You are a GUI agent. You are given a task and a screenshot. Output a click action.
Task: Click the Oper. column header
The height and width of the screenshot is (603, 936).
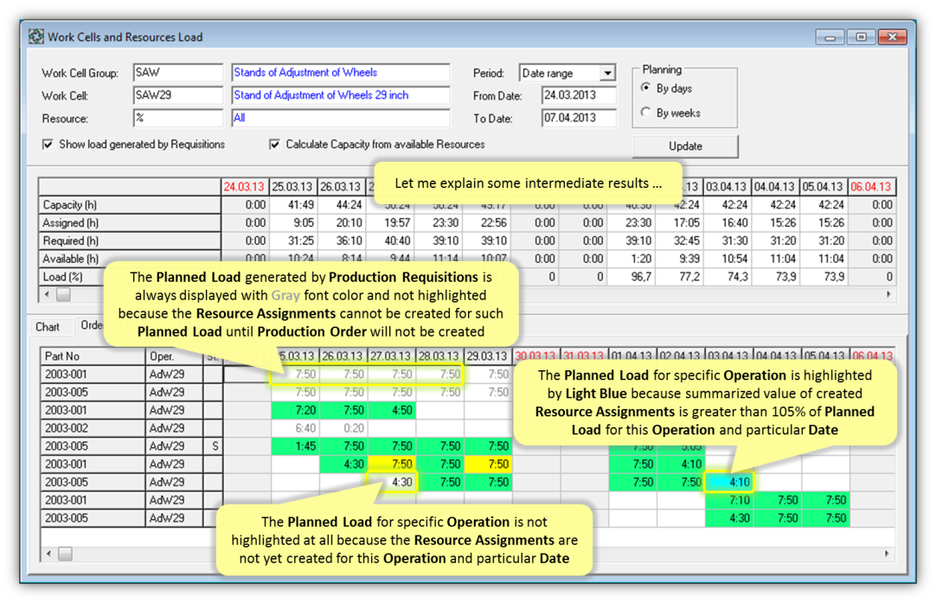[x=174, y=356]
